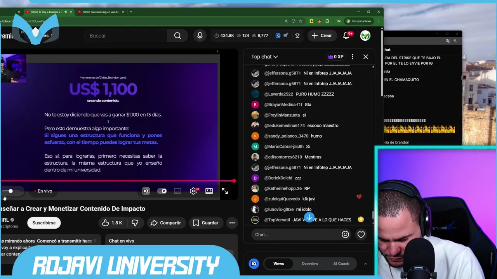
Task: Click the trophy icon in the header
Action: 297,36
